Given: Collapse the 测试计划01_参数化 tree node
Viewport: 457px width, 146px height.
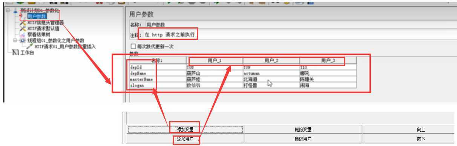Looking at the screenshot, I should tap(8, 11).
